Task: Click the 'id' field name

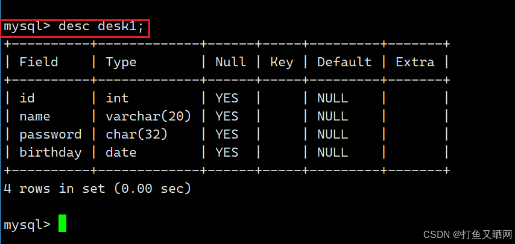Action: (27, 98)
